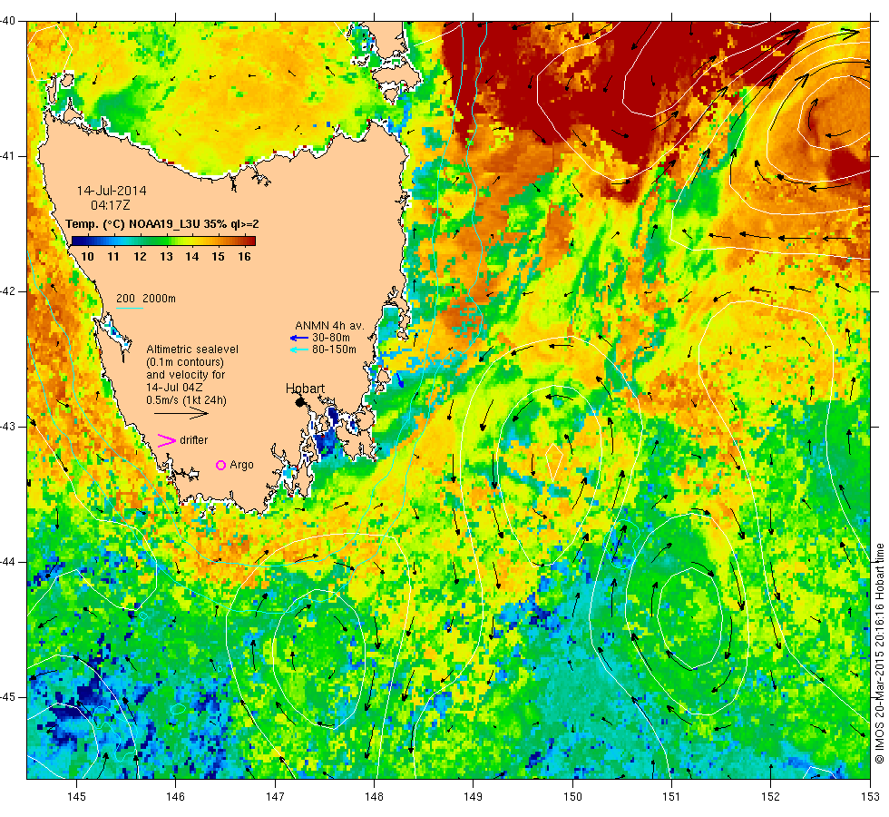Click latitude axis label -41

click(x=8, y=156)
